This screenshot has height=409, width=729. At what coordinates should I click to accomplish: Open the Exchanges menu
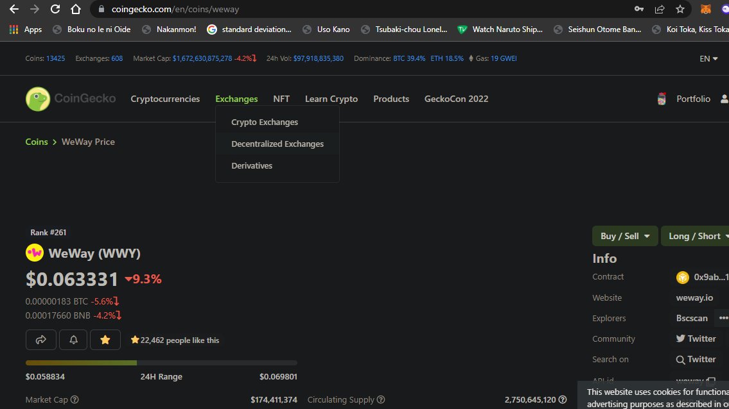(236, 99)
